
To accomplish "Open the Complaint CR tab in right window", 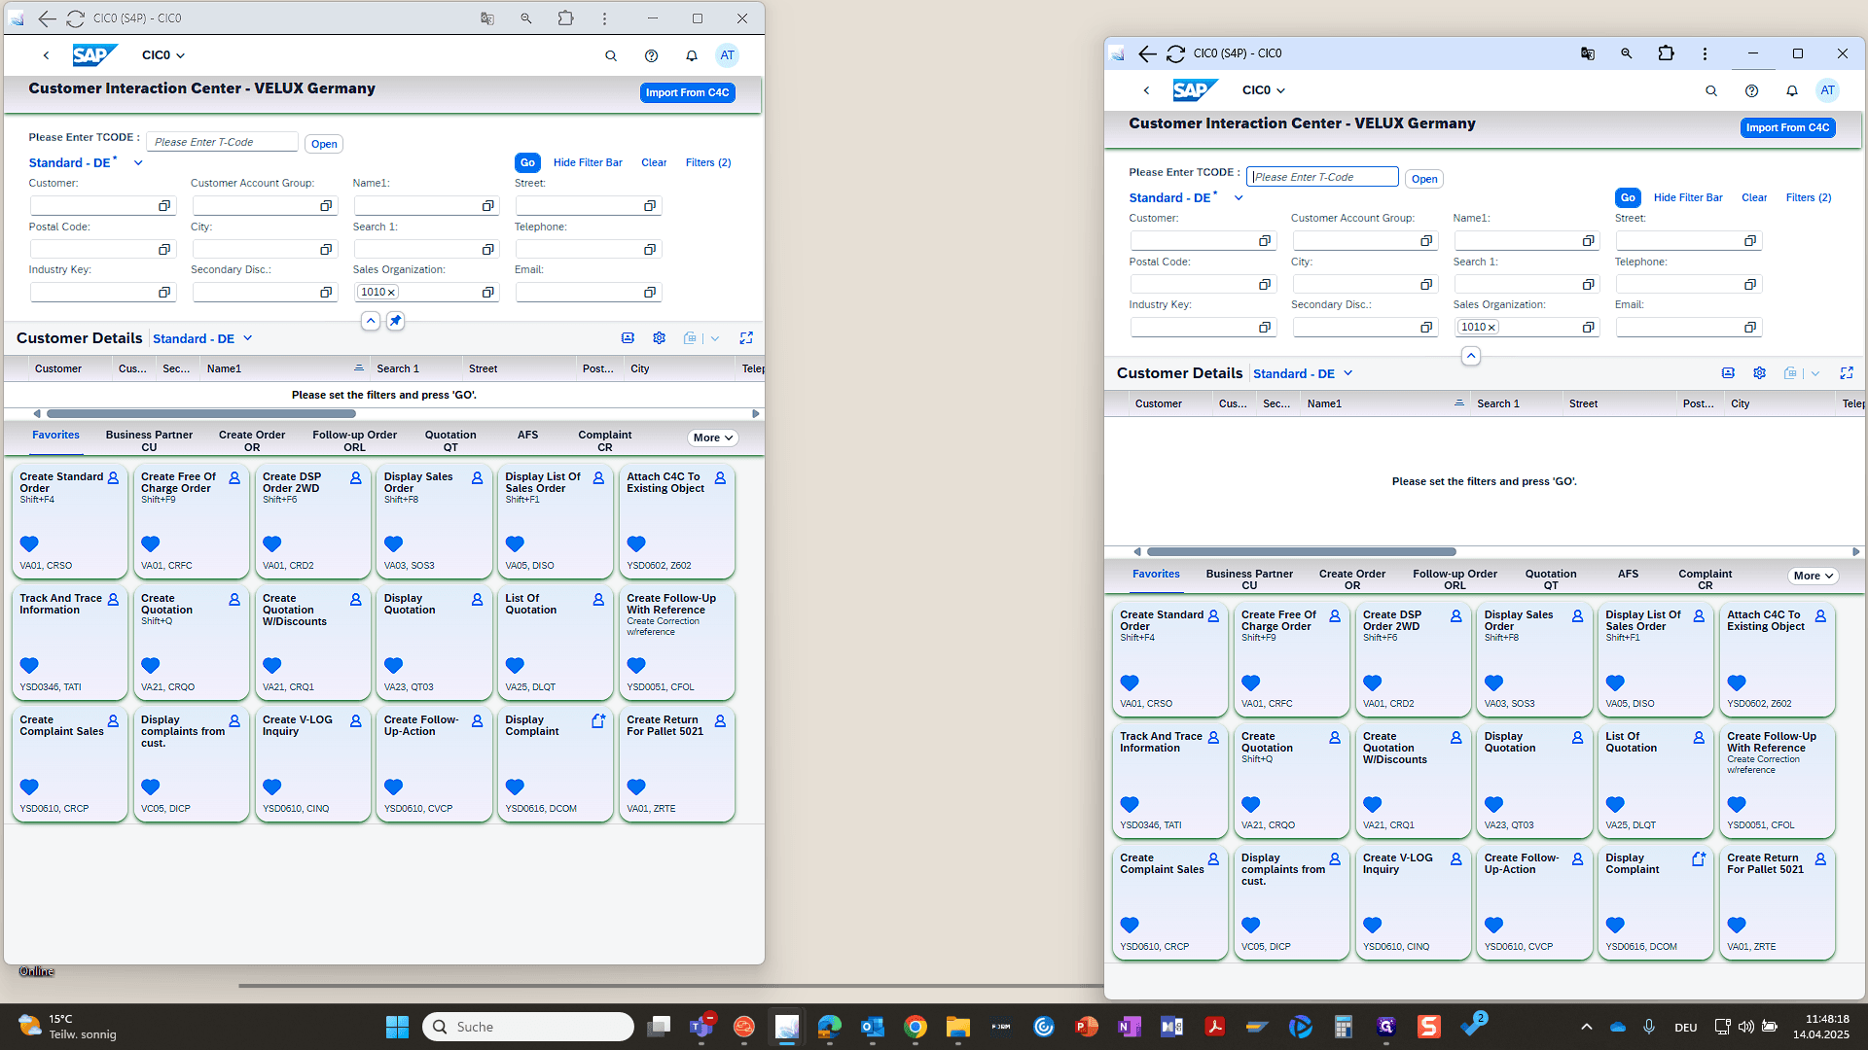I will (x=1705, y=579).
